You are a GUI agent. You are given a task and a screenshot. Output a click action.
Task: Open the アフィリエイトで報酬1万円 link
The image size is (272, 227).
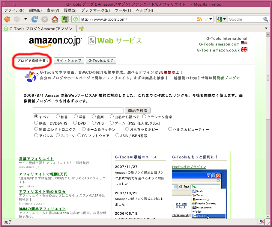point(43,174)
